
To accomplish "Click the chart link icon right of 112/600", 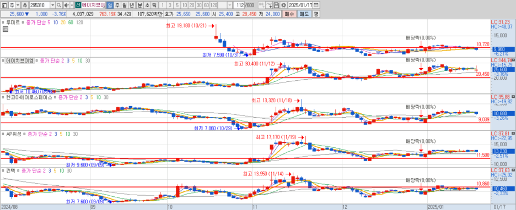I will [262, 5].
